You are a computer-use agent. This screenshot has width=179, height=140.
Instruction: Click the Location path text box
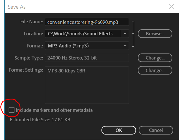[x=83, y=34]
